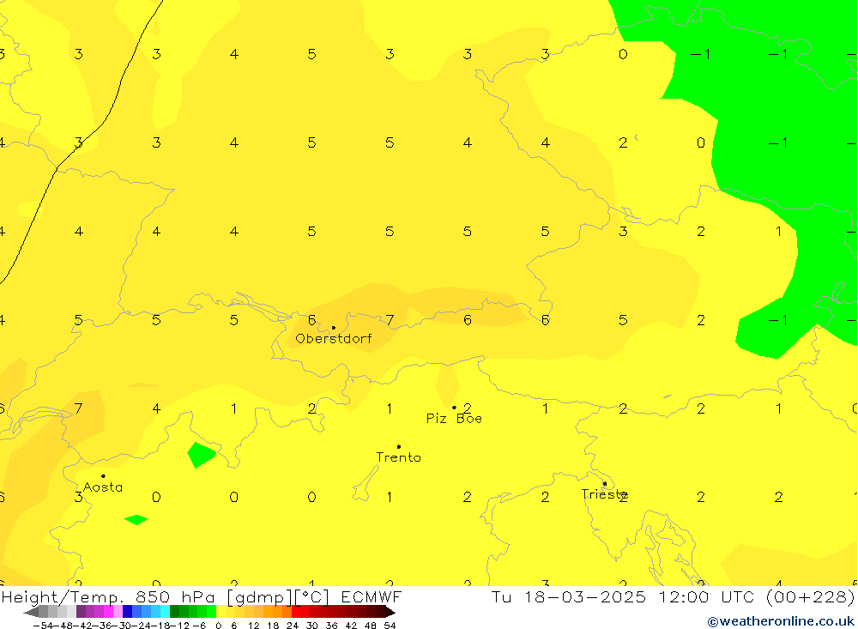Click the -6 scale label
858x629 pixels.
click(199, 626)
